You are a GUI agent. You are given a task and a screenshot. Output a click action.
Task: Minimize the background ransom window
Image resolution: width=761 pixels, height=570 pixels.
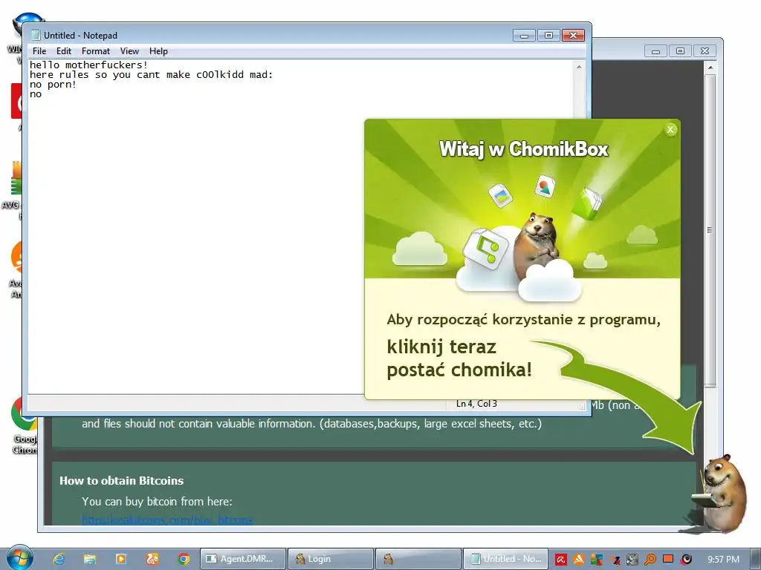pyautogui.click(x=655, y=51)
